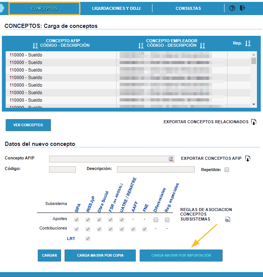The width and height of the screenshot is (263, 277).
Task: Toggle Contribuciones INSSJyP checkbox
Action: (88, 229)
